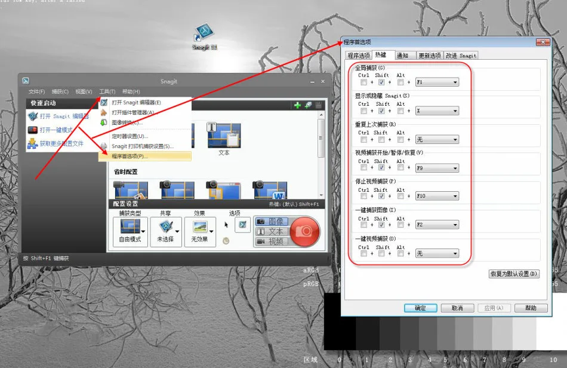Select the 视频 capture mode
The image size is (567, 368).
(272, 241)
